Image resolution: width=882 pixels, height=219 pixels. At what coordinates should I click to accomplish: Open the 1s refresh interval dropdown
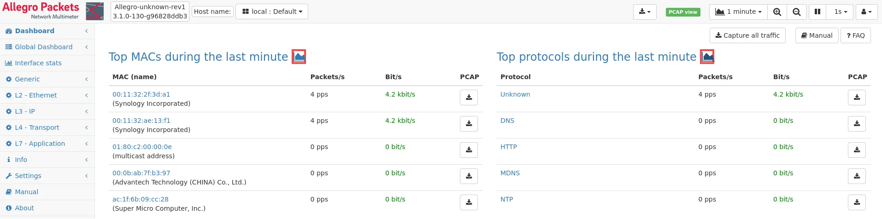click(841, 12)
